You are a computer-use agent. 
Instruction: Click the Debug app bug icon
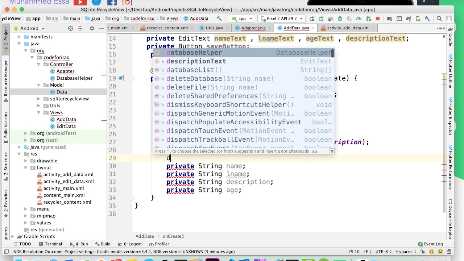[x=340, y=18]
